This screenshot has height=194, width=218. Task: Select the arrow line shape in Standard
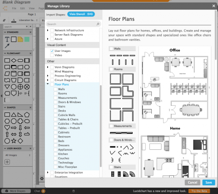pyautogui.click(x=7, y=46)
